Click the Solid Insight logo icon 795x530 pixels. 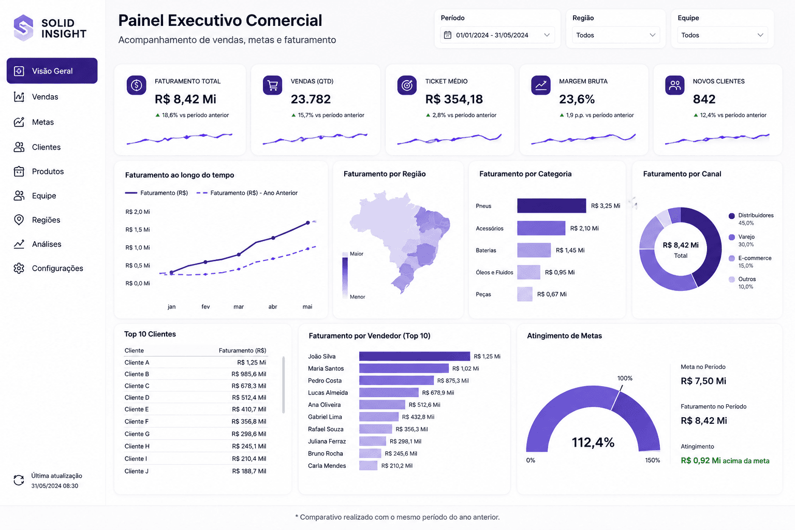click(x=23, y=27)
